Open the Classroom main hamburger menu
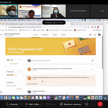Viewport: 108px width, 108px height. (1, 35)
